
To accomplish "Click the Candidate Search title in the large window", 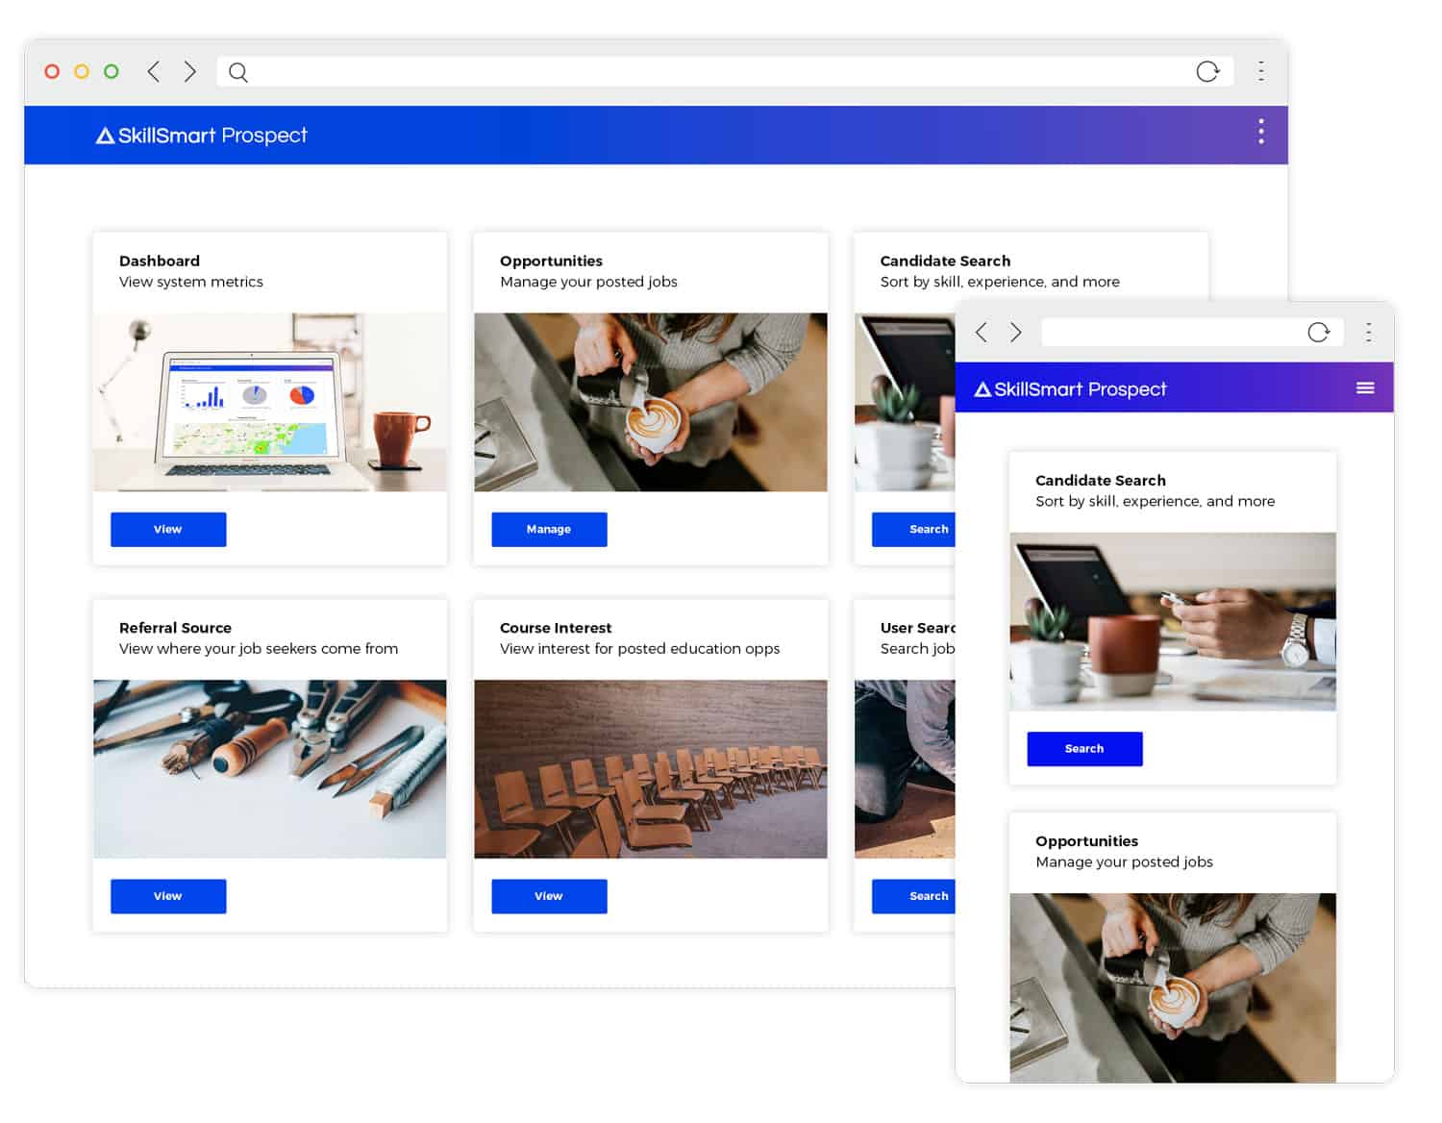I will tap(945, 261).
